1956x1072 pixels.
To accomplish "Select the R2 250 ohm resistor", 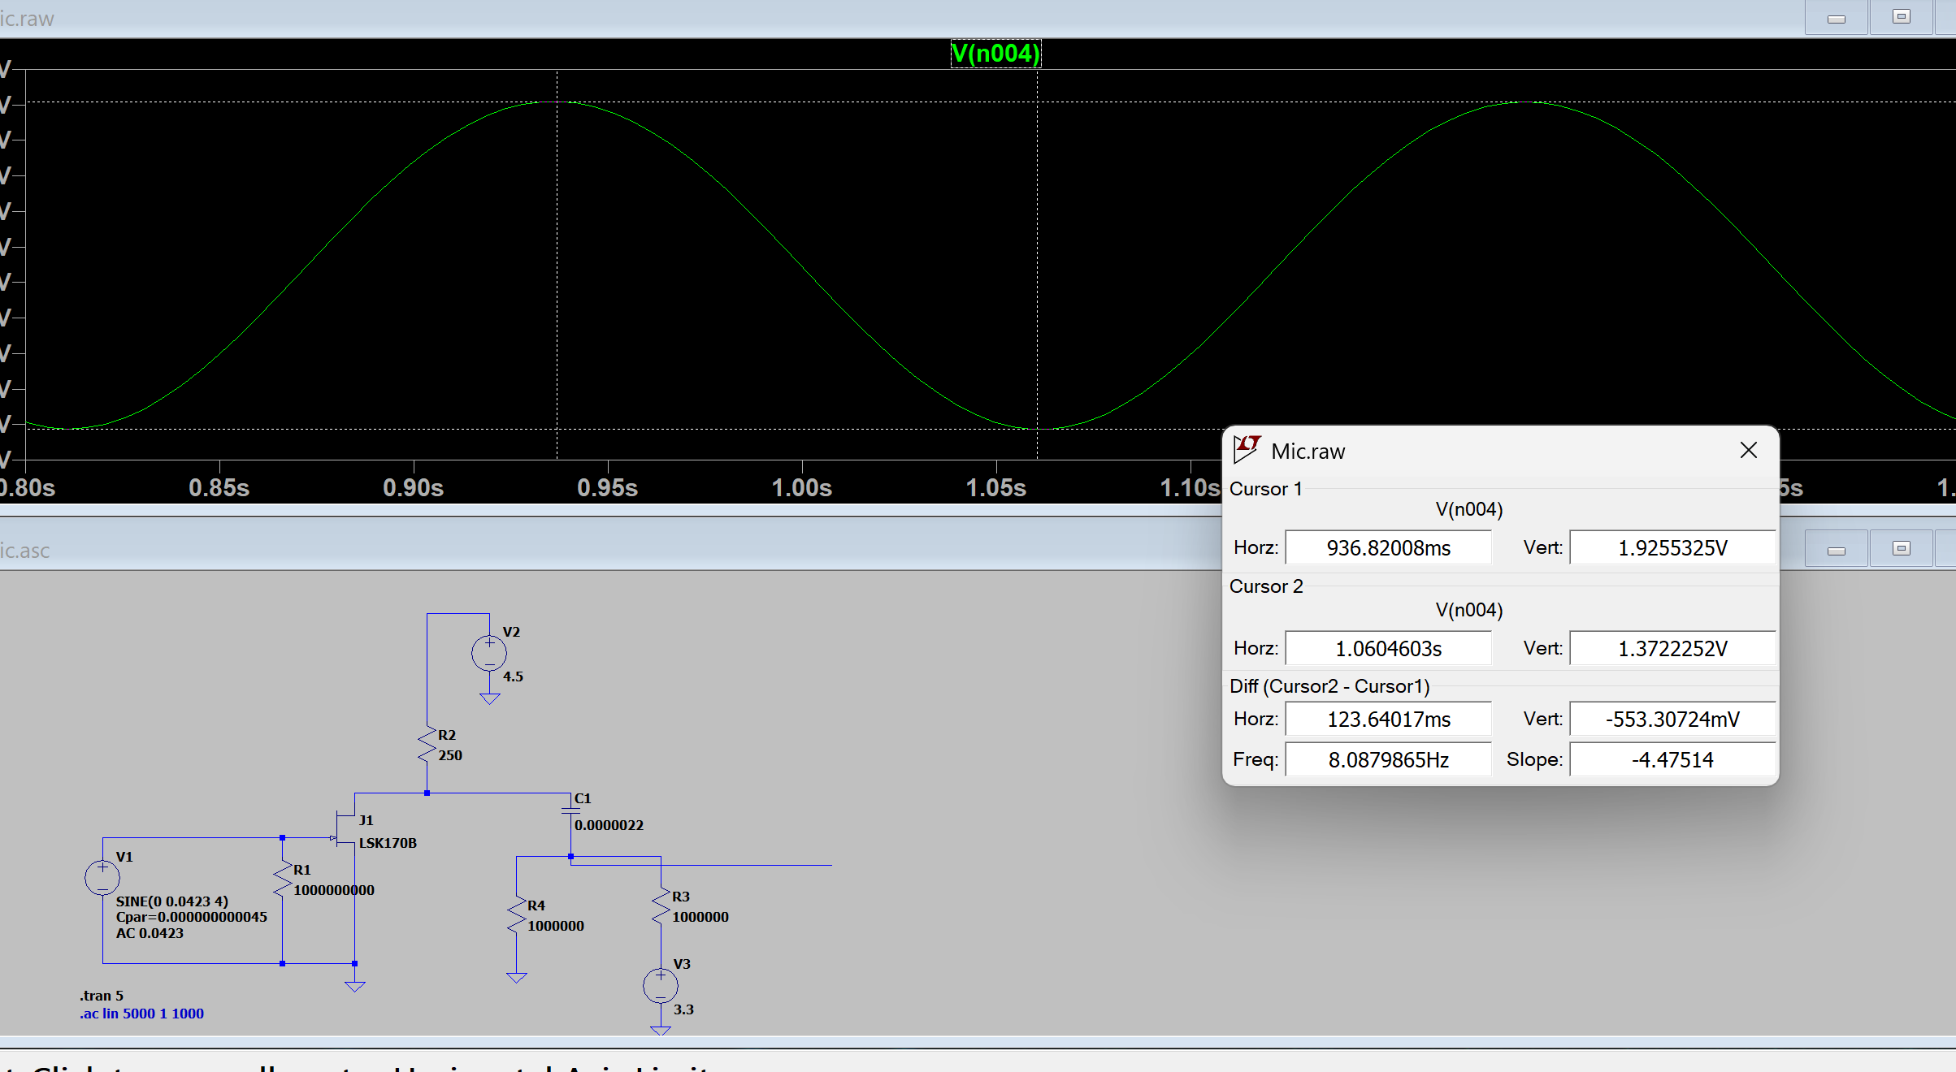I will [x=427, y=745].
